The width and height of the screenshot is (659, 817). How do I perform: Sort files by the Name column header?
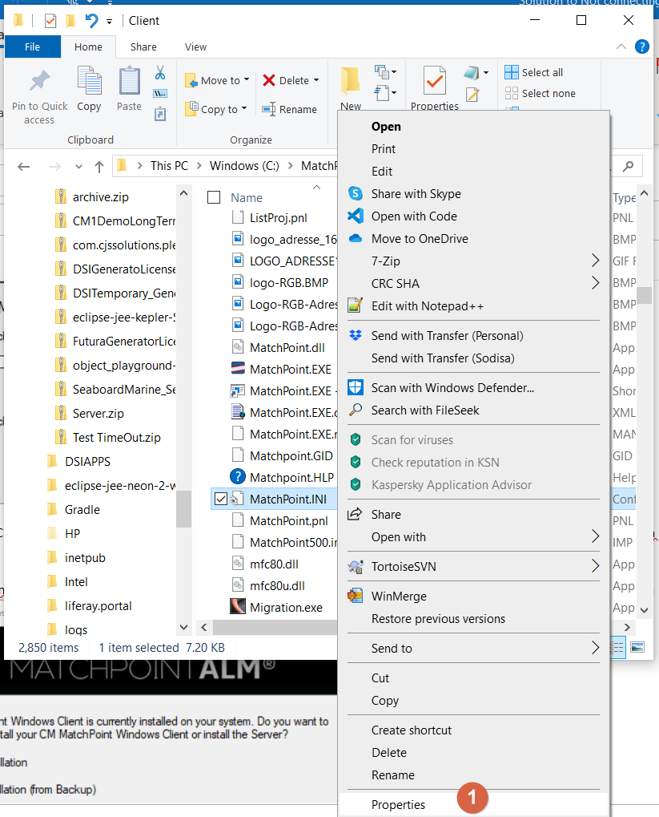247,197
